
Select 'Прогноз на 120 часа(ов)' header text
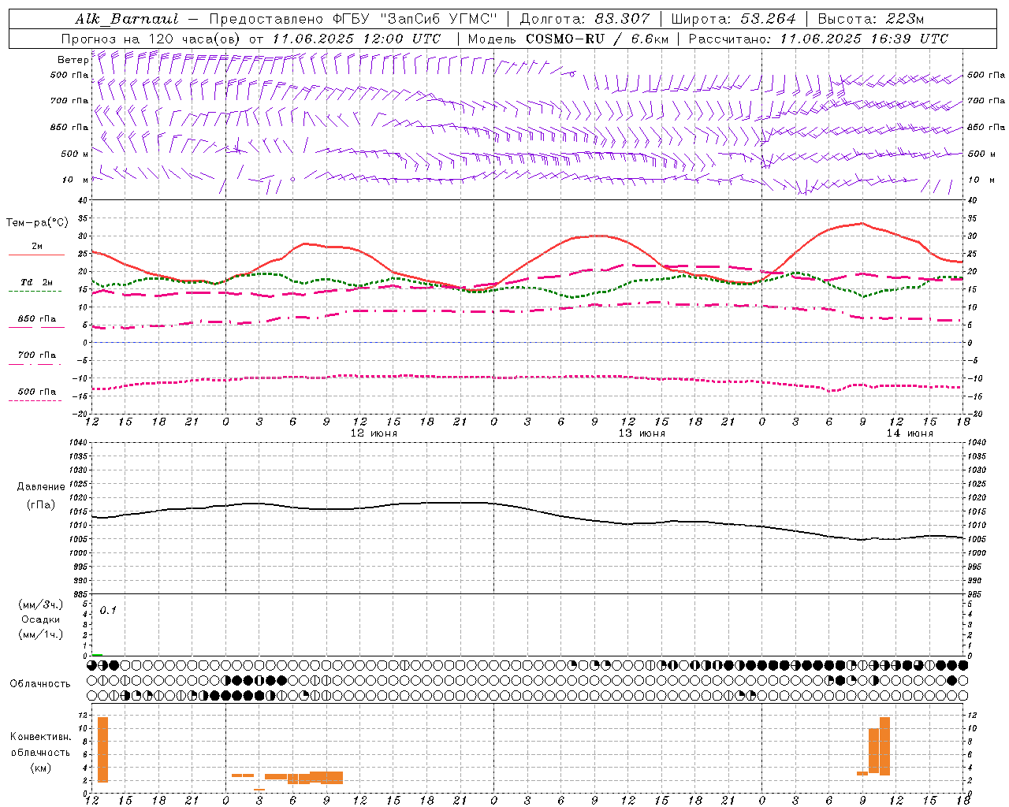coord(152,39)
